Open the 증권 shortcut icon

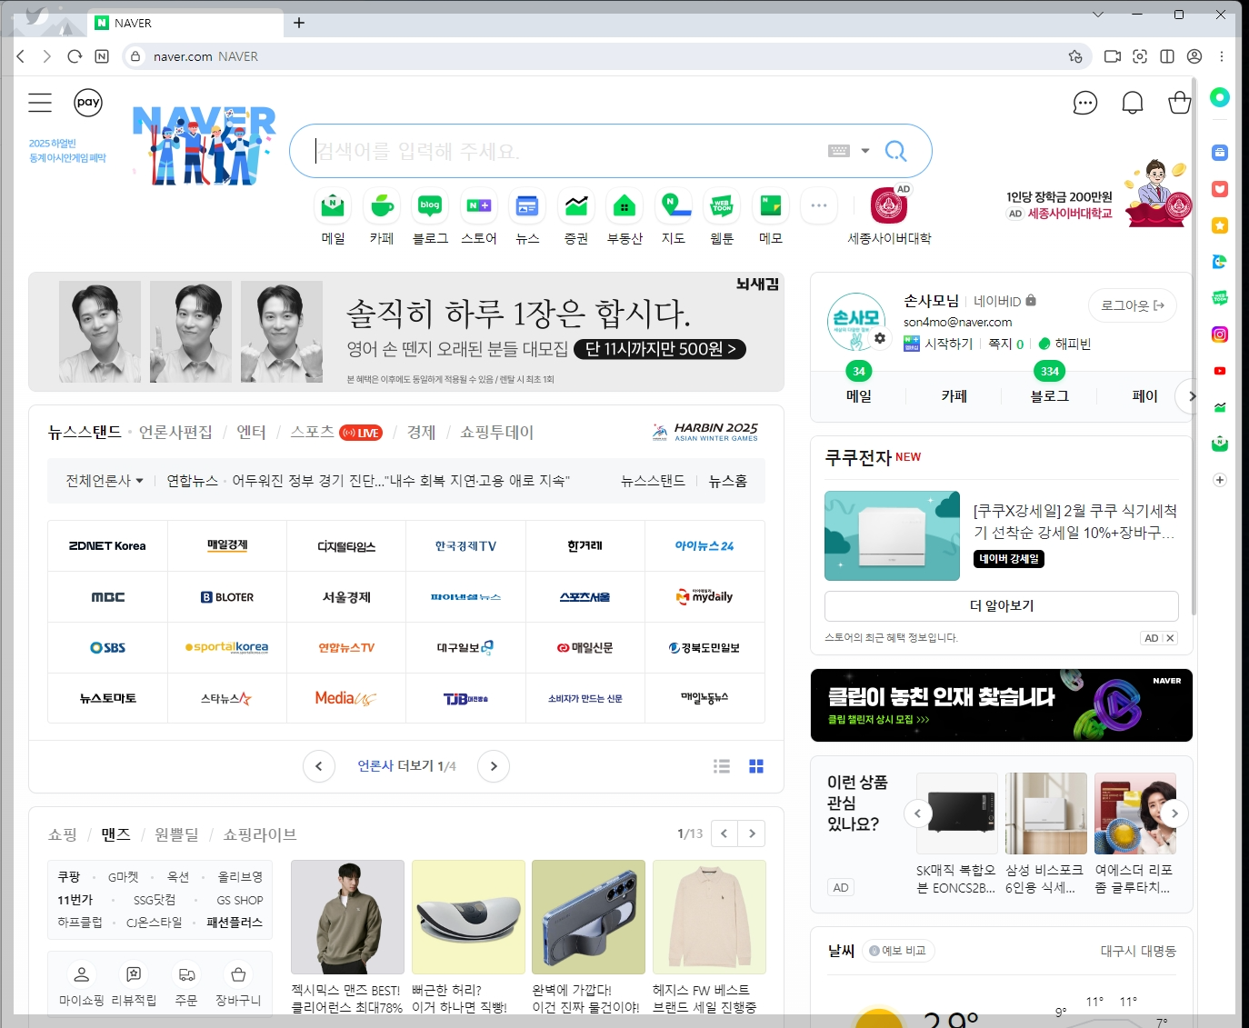pos(576,207)
